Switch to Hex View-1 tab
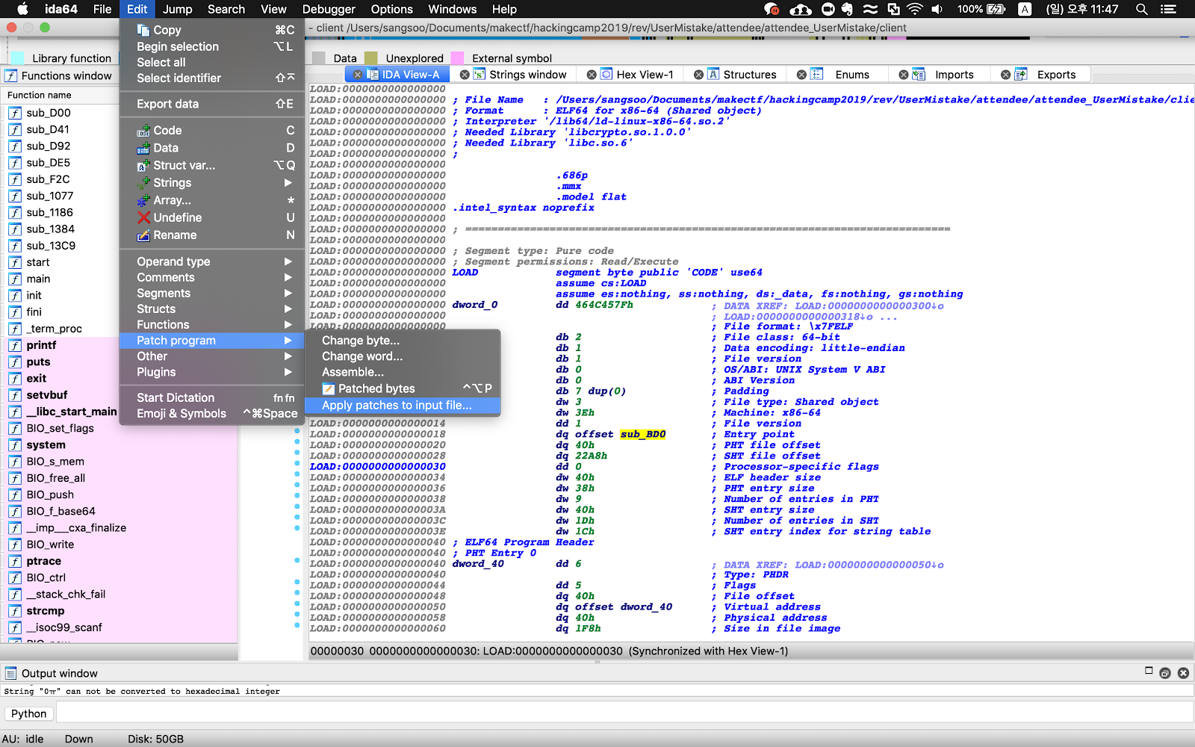 [x=645, y=75]
